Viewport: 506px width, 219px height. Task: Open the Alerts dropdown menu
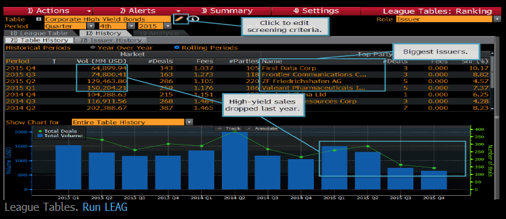[137, 11]
